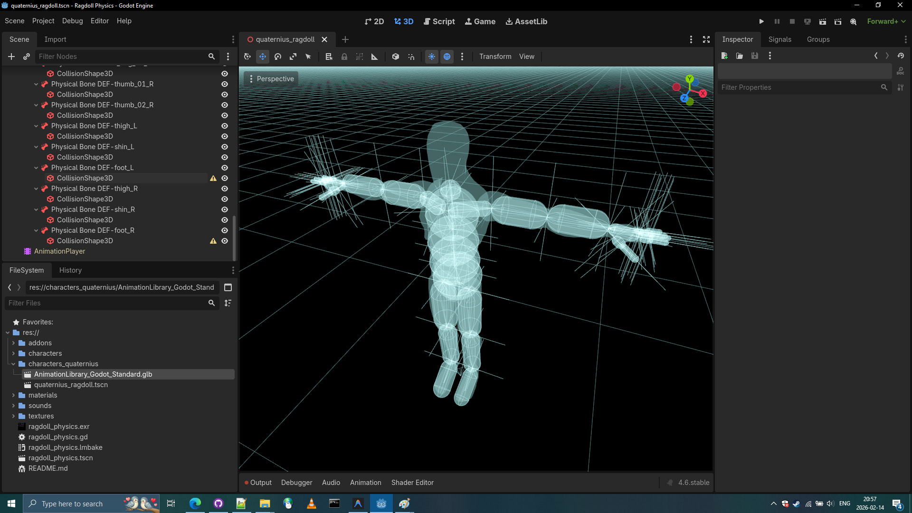The height and width of the screenshot is (513, 912).
Task: Switch to the Script workspace
Action: 439,21
